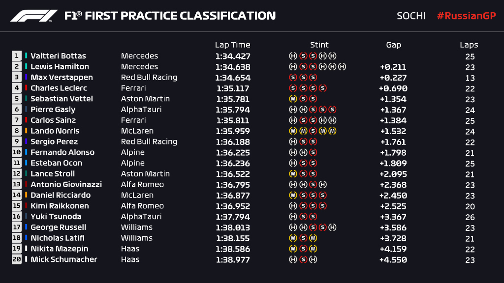Click Antonio Giovinazzi's last hard tyre icon
This screenshot has width=504, height=283.
point(323,185)
